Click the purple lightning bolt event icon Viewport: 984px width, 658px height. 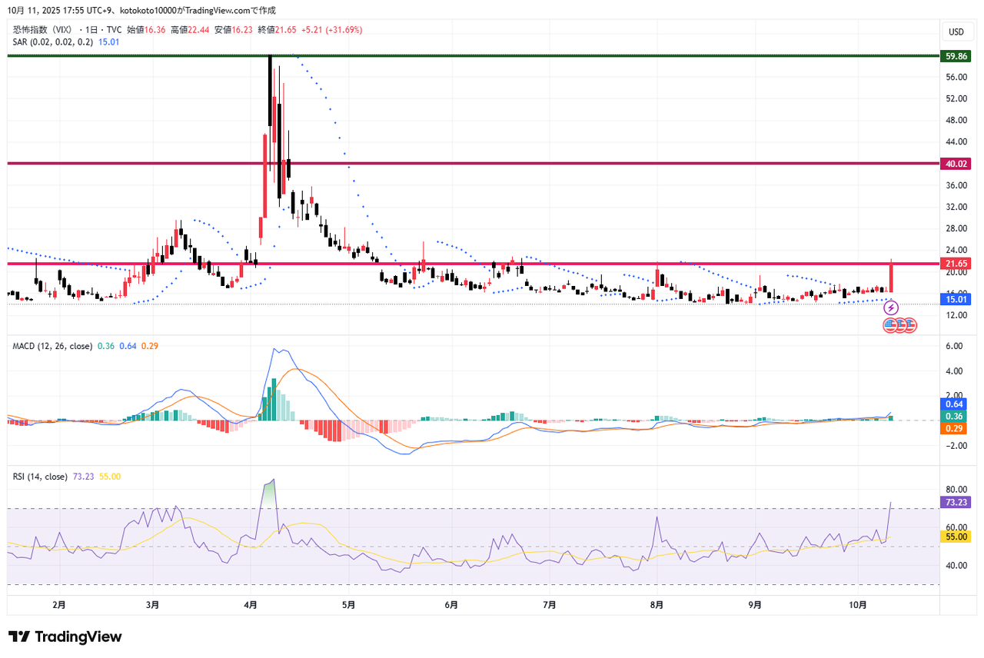[891, 308]
